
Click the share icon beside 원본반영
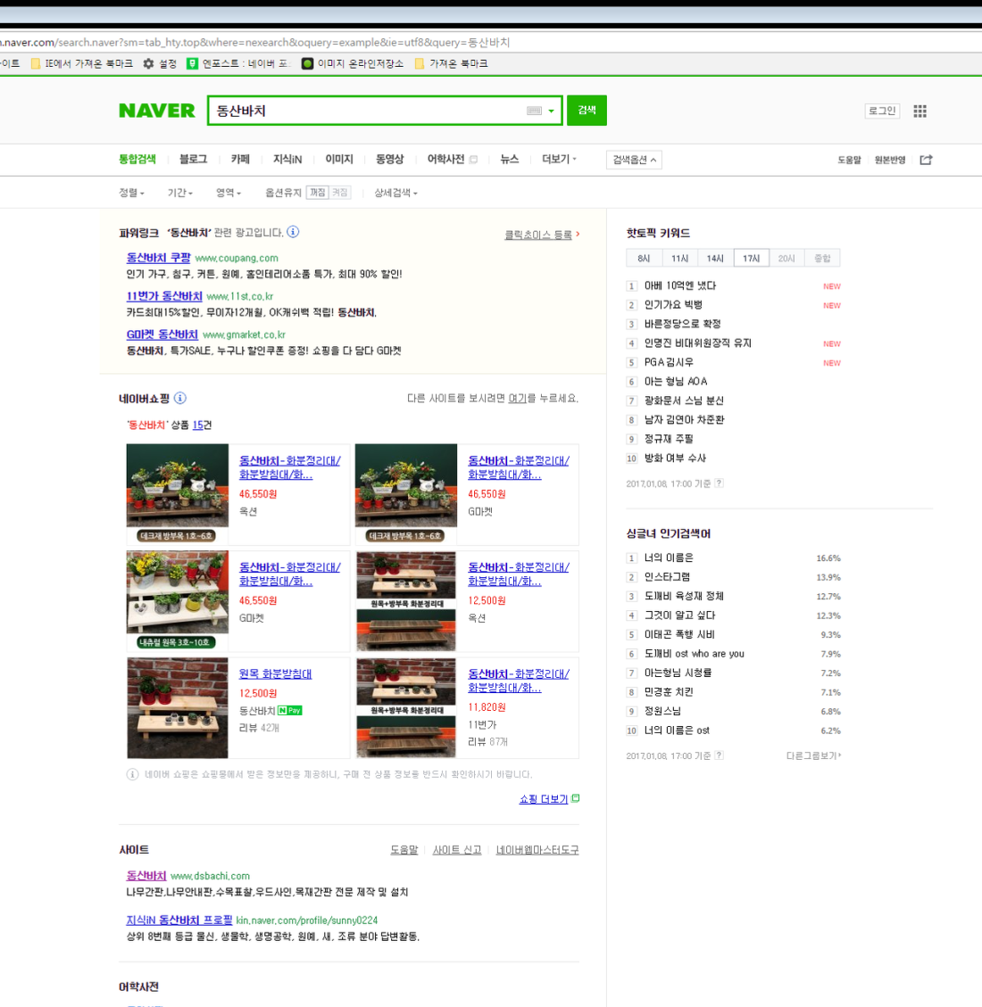pyautogui.click(x=926, y=160)
